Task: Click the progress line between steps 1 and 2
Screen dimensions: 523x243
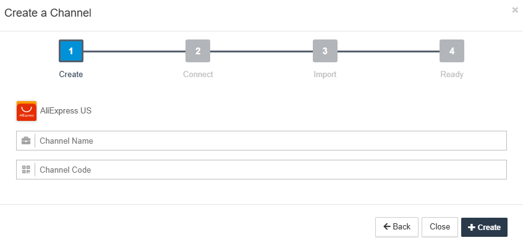Action: (134, 51)
